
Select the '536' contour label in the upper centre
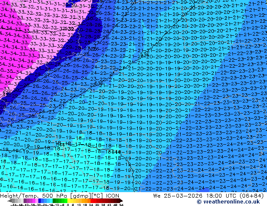click(x=144, y=54)
